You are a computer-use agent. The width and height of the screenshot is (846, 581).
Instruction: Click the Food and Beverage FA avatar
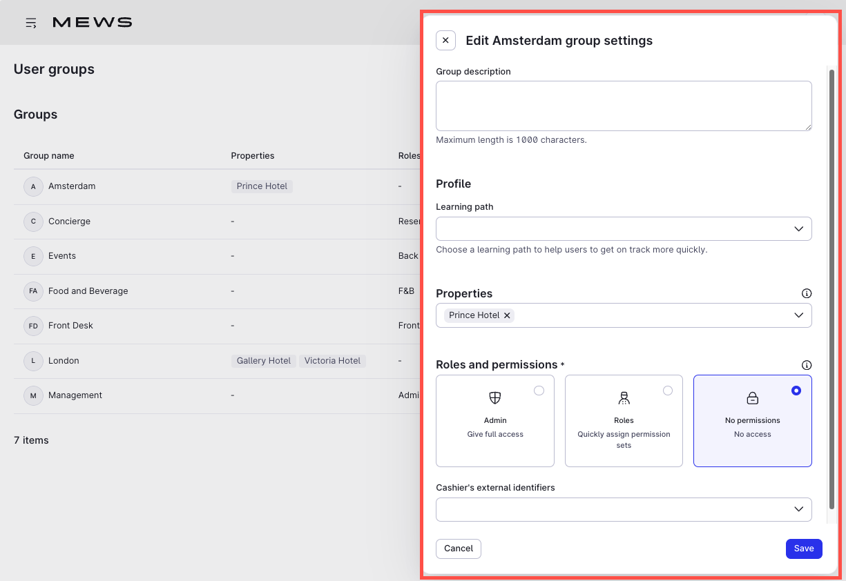(x=33, y=291)
